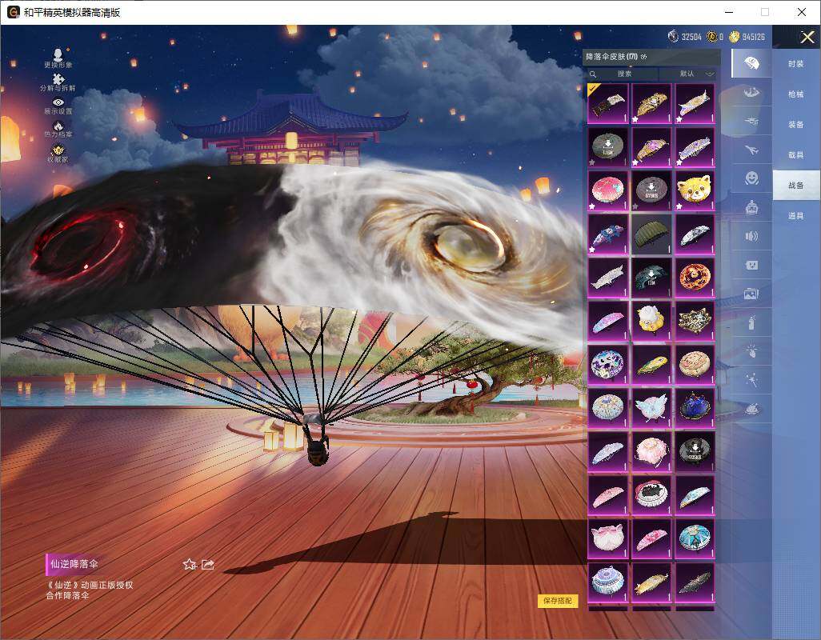Open 收藏家 collector badge icon

coord(58,150)
